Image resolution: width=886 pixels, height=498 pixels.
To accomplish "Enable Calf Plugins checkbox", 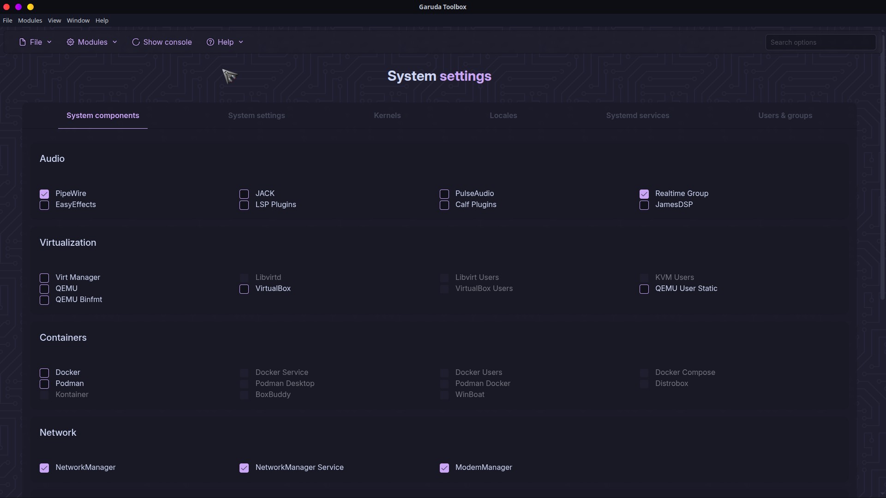I will [x=444, y=205].
